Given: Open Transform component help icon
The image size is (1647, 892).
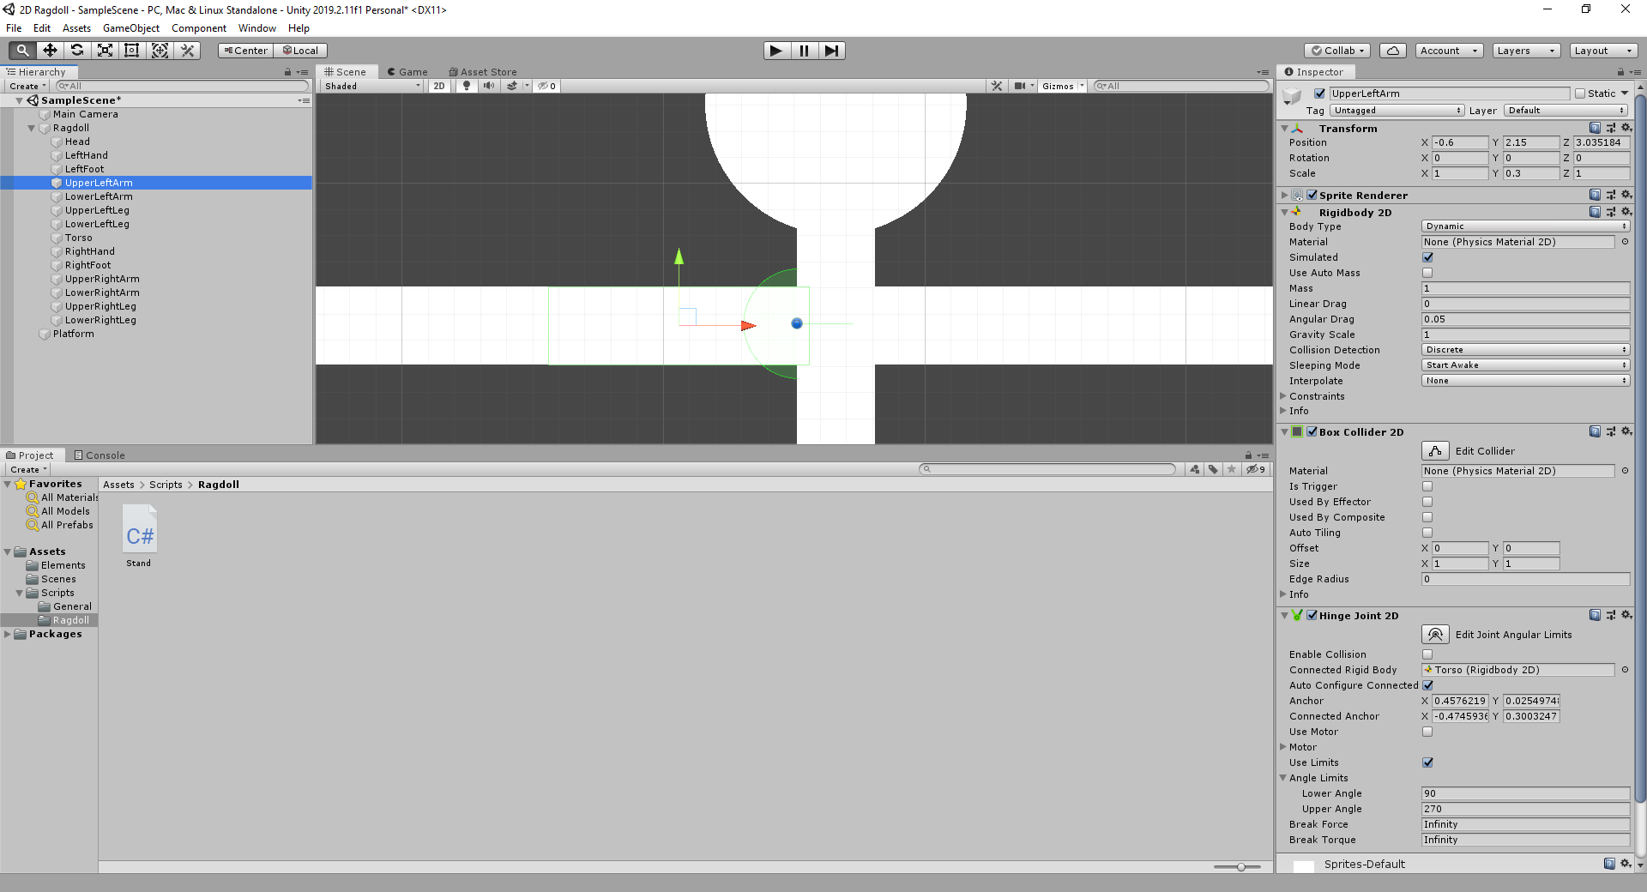Looking at the screenshot, I should [x=1595, y=128].
